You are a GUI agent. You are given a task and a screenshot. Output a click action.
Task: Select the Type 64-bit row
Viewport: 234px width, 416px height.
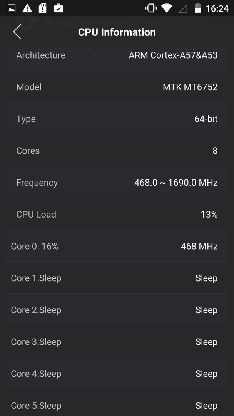[117, 118]
